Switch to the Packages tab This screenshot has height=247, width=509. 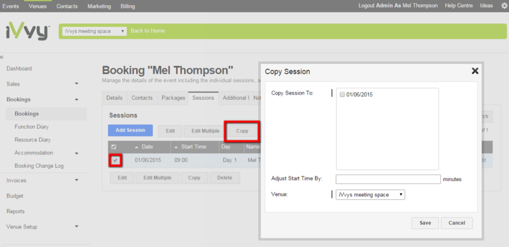tap(173, 98)
